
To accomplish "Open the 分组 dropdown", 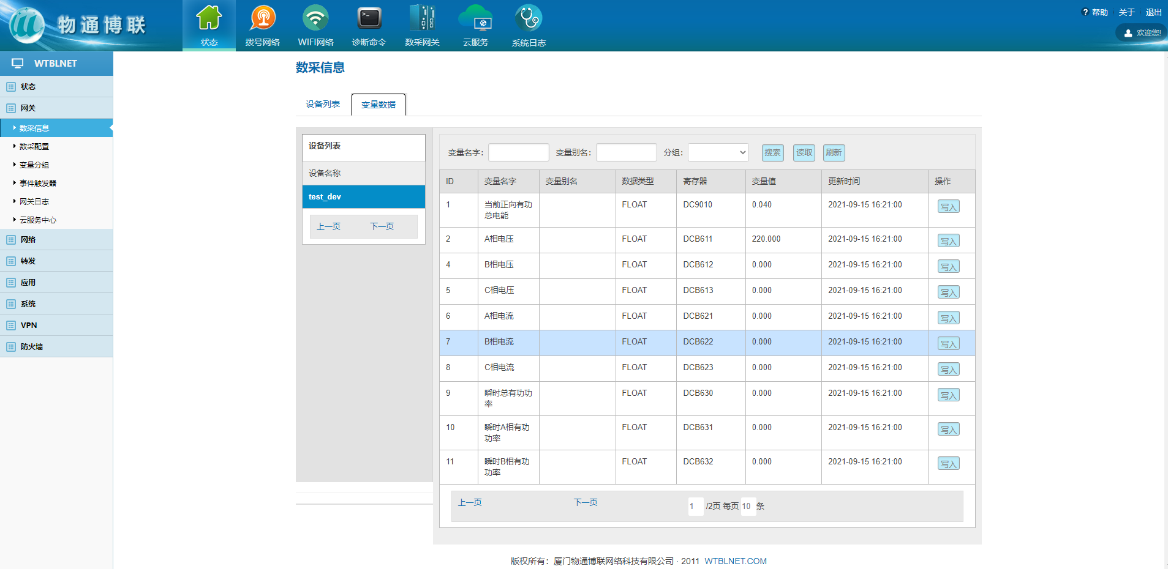I will [718, 152].
